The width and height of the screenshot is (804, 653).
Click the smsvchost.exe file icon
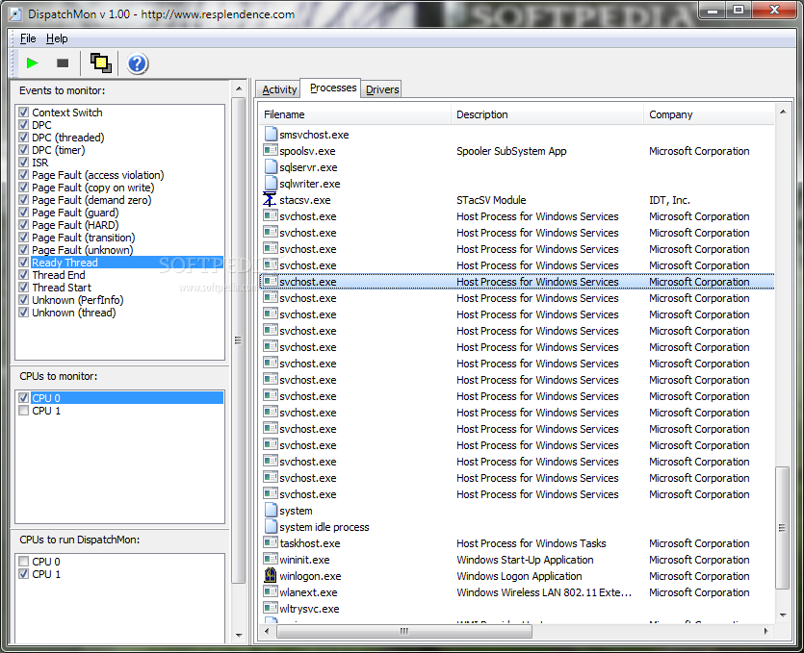click(x=271, y=135)
